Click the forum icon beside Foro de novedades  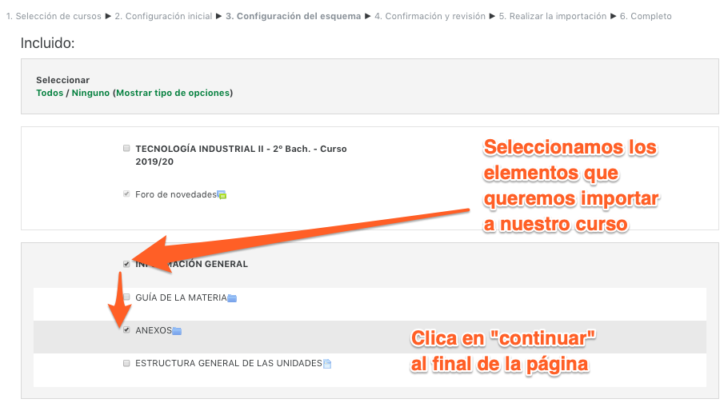tap(222, 194)
